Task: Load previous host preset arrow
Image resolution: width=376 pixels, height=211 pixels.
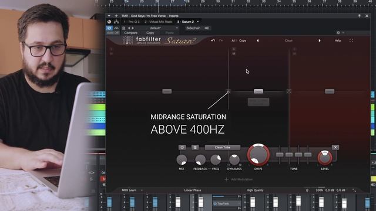Action: tap(129, 28)
